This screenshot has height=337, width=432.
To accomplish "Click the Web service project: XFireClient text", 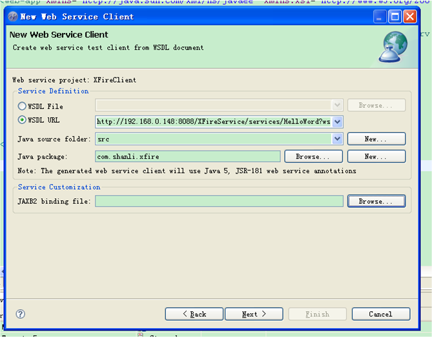I will tap(74, 80).
